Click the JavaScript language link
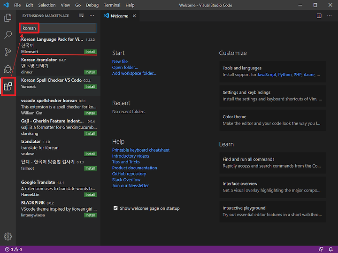Viewport: 338px width, 253px height. [267, 75]
